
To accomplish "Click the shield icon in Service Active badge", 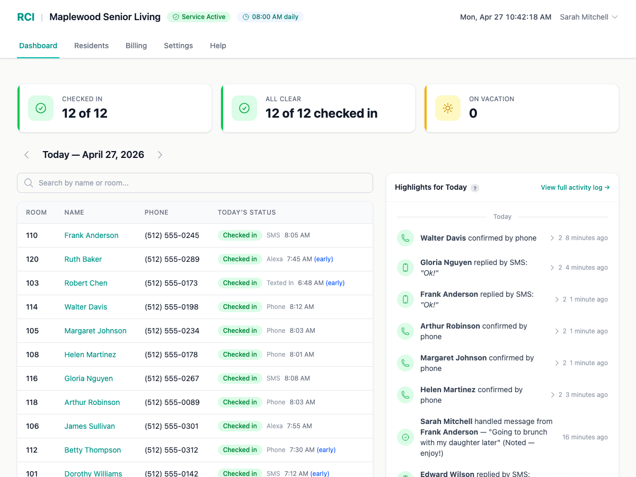I will coord(176,17).
